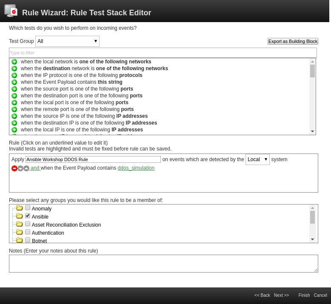Select 'when the destination IP is' test text
This screenshot has width=331, height=304.
point(89,123)
